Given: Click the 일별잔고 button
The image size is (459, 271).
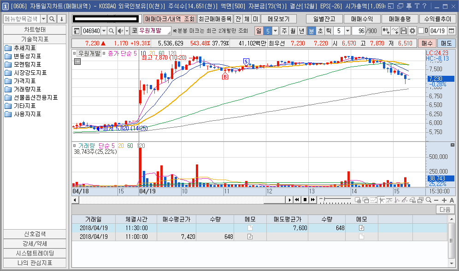Looking at the screenshot, I should (324, 19).
